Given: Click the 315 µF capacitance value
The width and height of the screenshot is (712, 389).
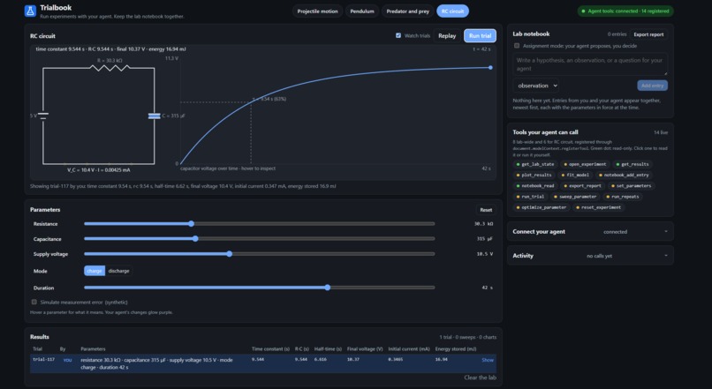Looking at the screenshot, I should 485,239.
